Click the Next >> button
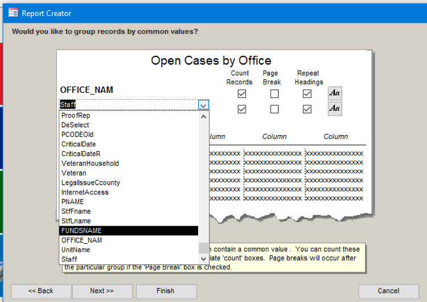Image resolution: width=427 pixels, height=302 pixels. (x=101, y=291)
